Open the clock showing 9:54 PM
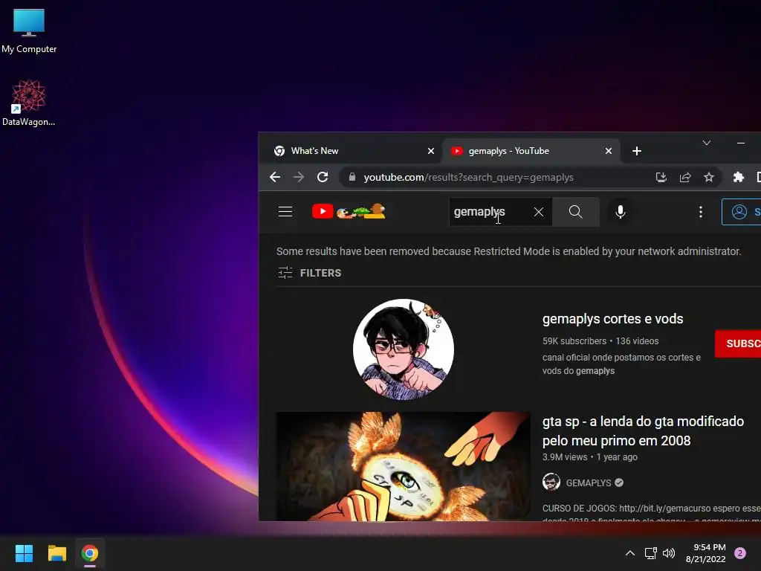761x571 pixels. (x=706, y=553)
